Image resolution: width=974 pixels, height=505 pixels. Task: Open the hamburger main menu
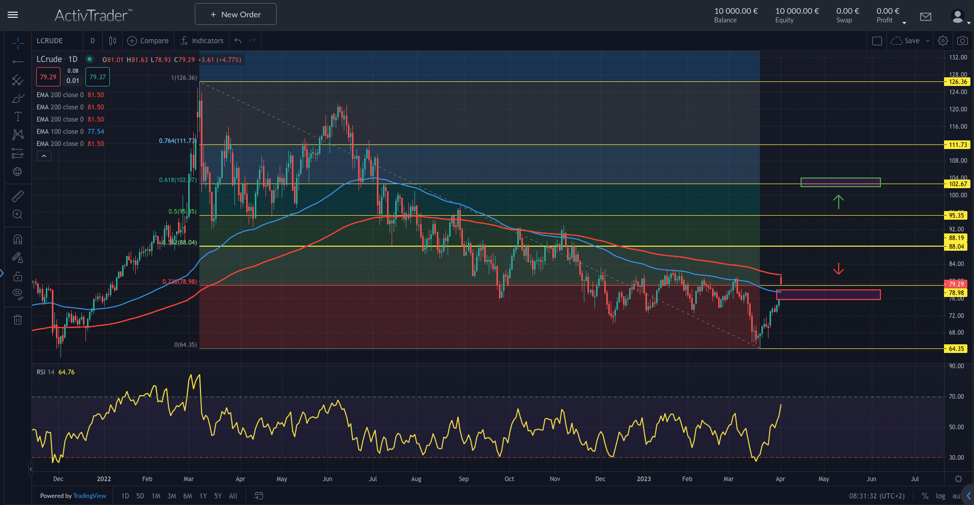13,15
